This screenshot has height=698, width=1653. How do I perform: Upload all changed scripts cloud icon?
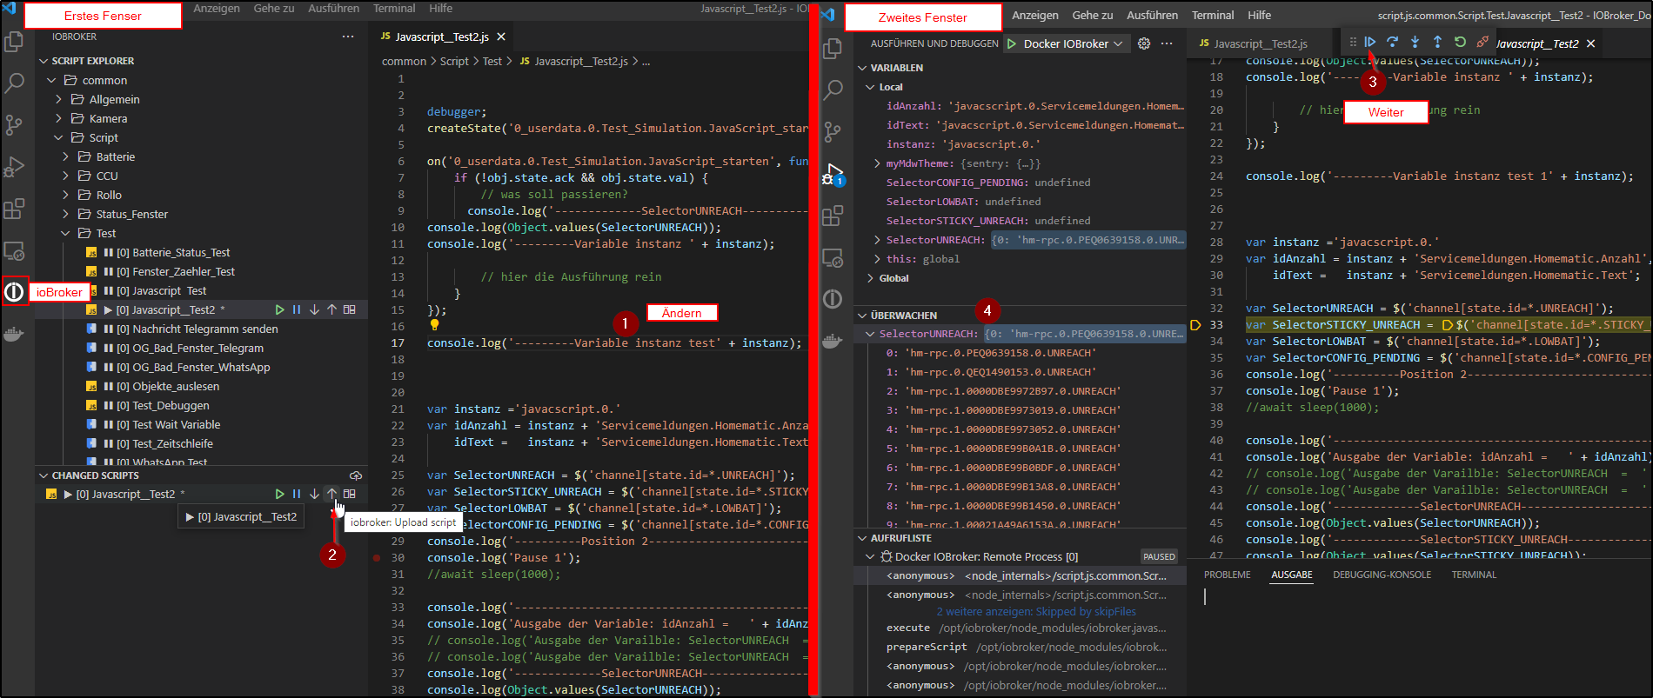point(355,475)
